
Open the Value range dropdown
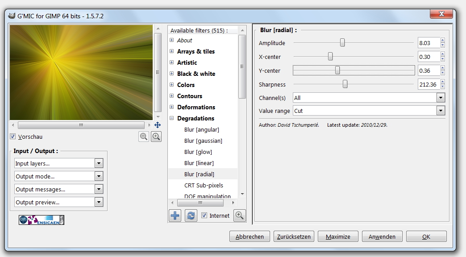(x=369, y=111)
